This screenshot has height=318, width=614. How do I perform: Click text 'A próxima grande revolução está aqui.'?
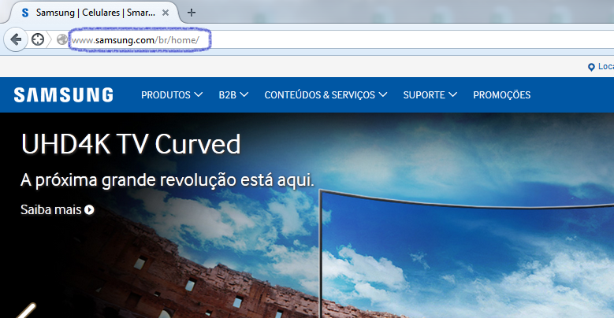[167, 180]
